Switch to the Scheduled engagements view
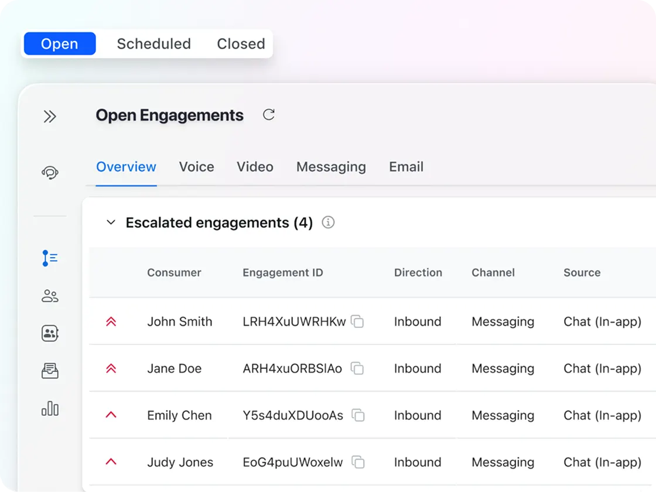This screenshot has height=492, width=656. coord(154,43)
